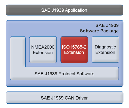Select the SAE J1939 CAN Driver bar

[x=64, y=97]
